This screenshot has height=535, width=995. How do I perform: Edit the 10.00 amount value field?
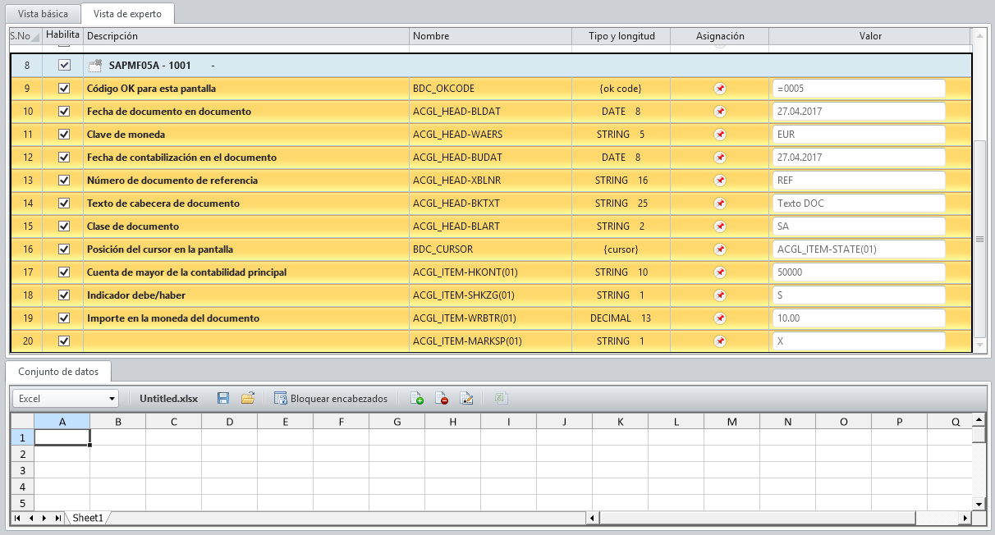point(859,318)
